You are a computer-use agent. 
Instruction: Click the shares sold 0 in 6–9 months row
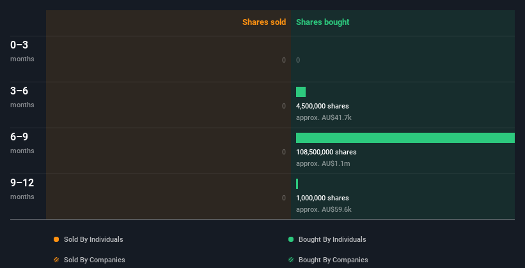[284, 152]
